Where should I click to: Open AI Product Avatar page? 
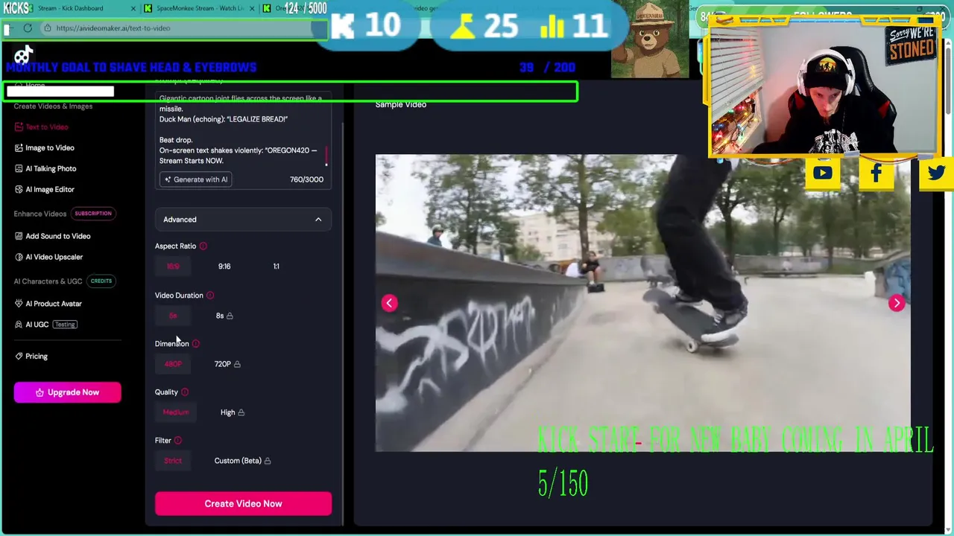coord(54,304)
